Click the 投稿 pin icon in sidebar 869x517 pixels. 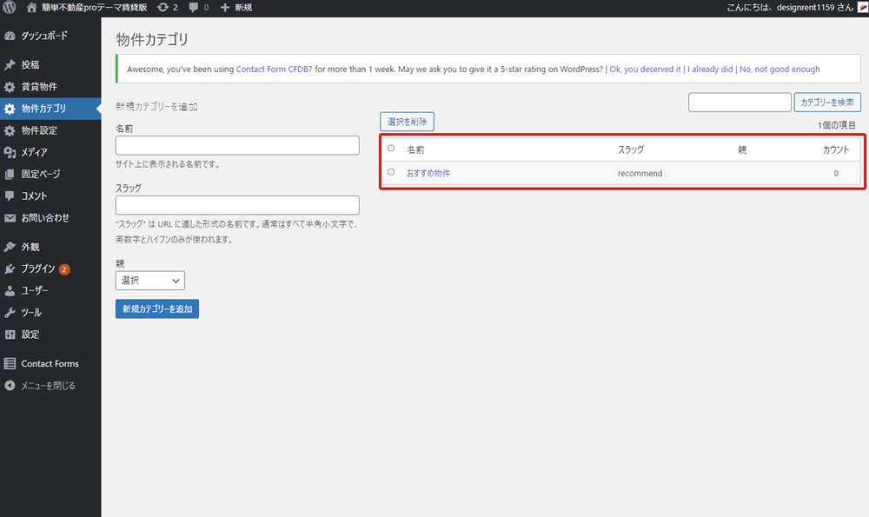point(10,65)
